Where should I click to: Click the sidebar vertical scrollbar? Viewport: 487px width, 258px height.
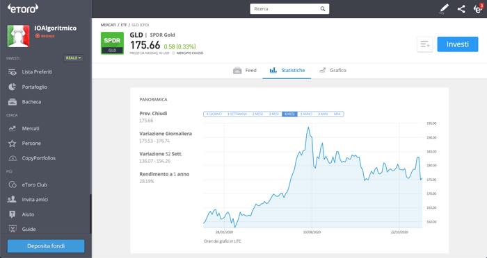90,214
